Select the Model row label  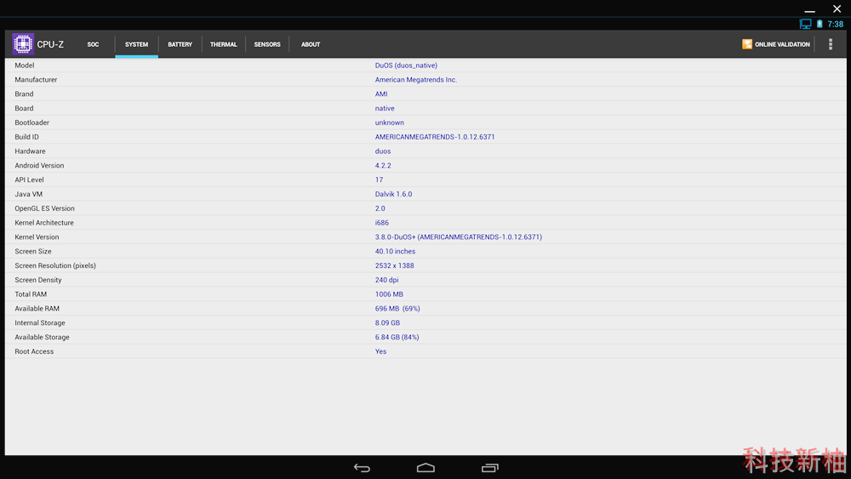coord(25,66)
